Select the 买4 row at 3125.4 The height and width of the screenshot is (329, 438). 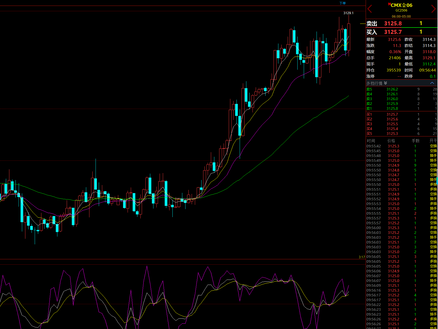coord(402,129)
